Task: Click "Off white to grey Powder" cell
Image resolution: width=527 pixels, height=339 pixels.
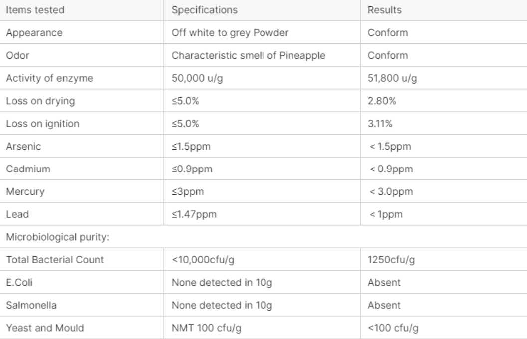Action: point(230,33)
